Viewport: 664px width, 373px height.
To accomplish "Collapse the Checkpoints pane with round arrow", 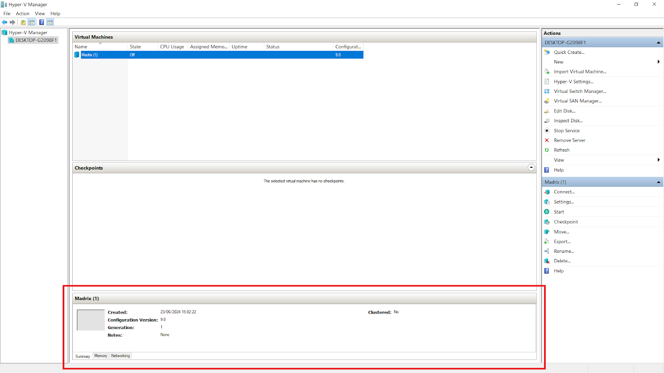I will pos(531,167).
